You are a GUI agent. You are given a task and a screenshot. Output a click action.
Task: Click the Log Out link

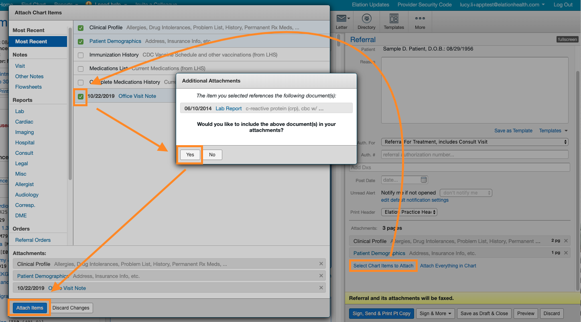563,5
